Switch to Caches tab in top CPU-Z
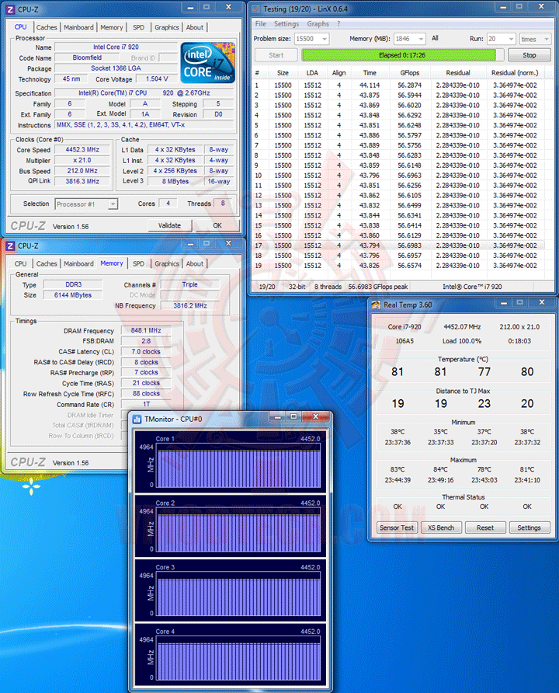This screenshot has height=693, width=559. 47,27
